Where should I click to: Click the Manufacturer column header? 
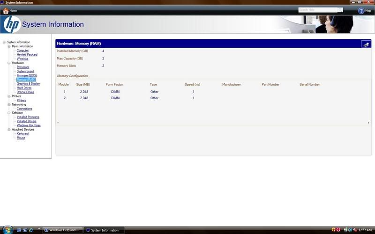231,85
